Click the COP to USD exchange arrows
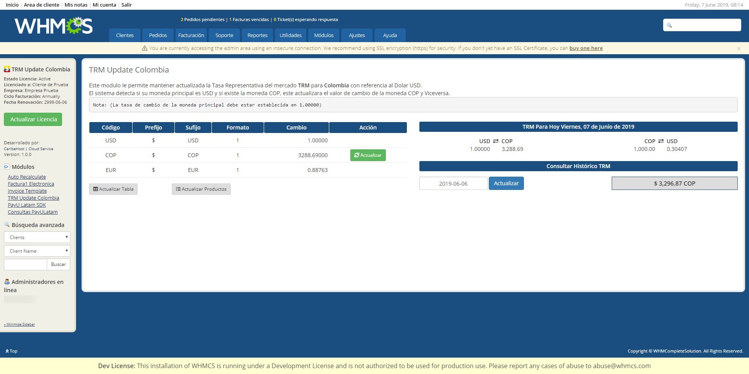This screenshot has width=749, height=374. (661, 141)
